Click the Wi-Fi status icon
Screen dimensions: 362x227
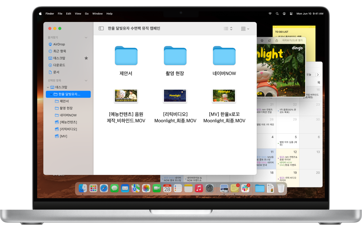tap(270, 14)
